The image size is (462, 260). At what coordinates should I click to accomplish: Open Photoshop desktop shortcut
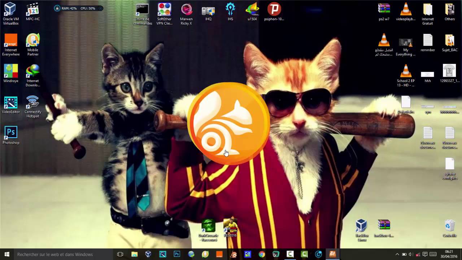pos(11,135)
